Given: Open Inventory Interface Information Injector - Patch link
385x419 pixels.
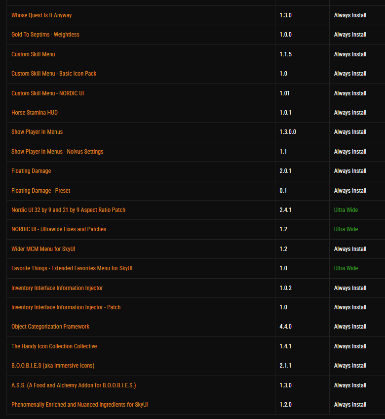Looking at the screenshot, I should tap(66, 307).
